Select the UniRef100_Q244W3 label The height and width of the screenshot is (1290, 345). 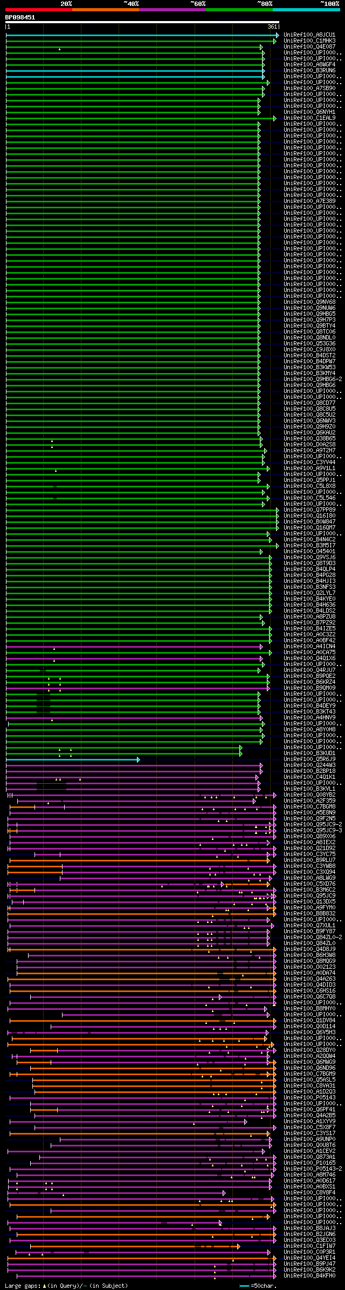tap(309, 765)
